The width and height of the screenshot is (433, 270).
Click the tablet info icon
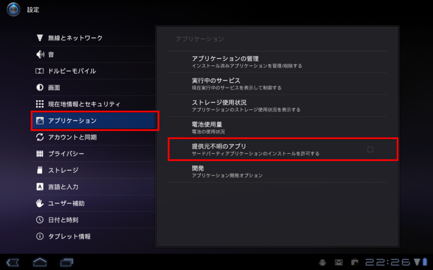pyautogui.click(x=40, y=236)
